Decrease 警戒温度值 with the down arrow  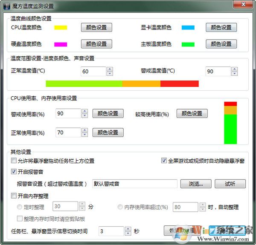point(234,74)
